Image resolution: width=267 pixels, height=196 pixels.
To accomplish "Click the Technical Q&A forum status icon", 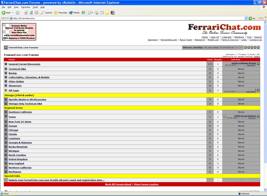I will tap(6, 69).
